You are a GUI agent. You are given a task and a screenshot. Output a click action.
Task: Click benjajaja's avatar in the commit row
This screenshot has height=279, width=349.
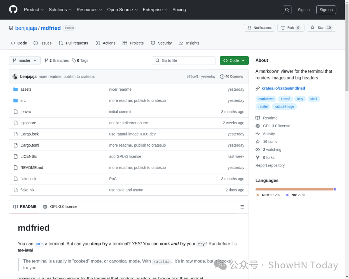pos(15,77)
